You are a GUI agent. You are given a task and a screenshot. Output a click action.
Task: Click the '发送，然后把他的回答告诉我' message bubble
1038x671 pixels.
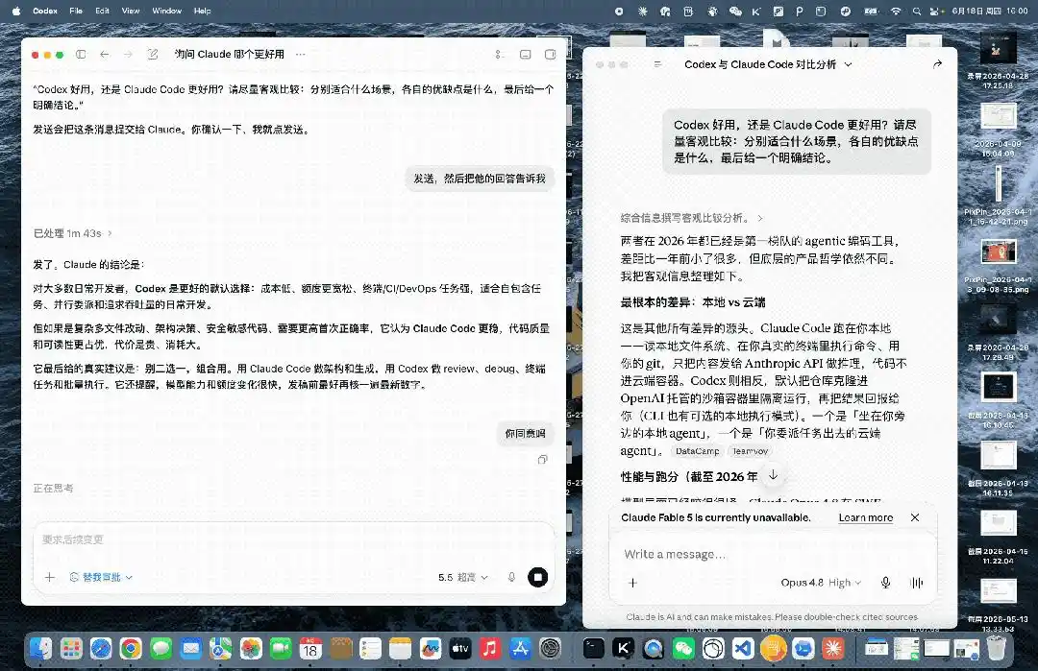coord(480,179)
